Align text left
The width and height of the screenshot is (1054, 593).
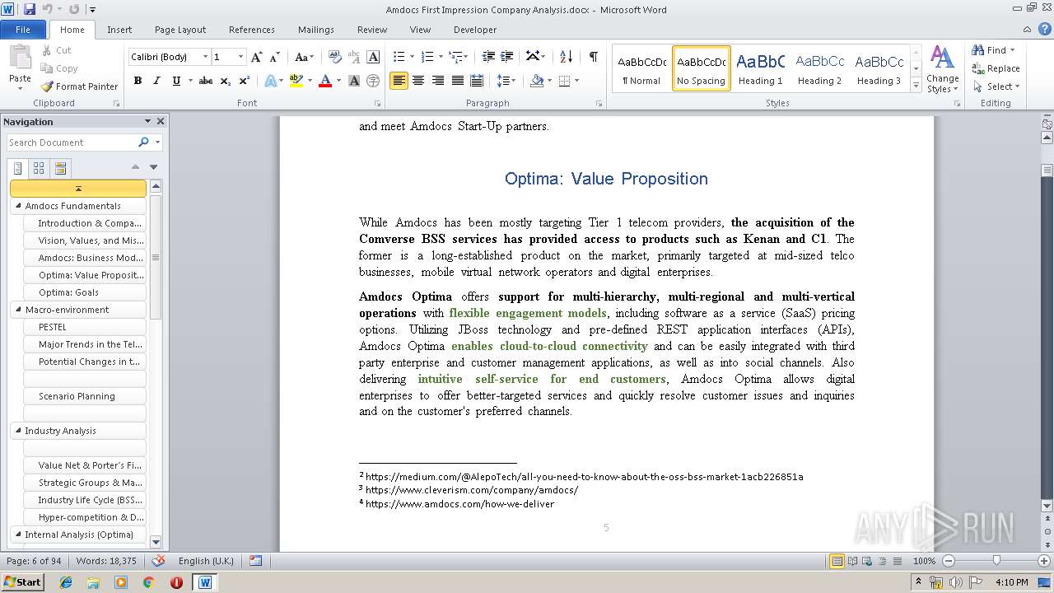[399, 81]
